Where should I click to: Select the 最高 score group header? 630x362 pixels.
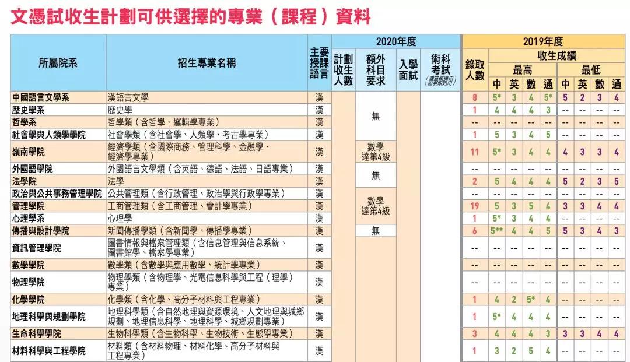(x=522, y=70)
